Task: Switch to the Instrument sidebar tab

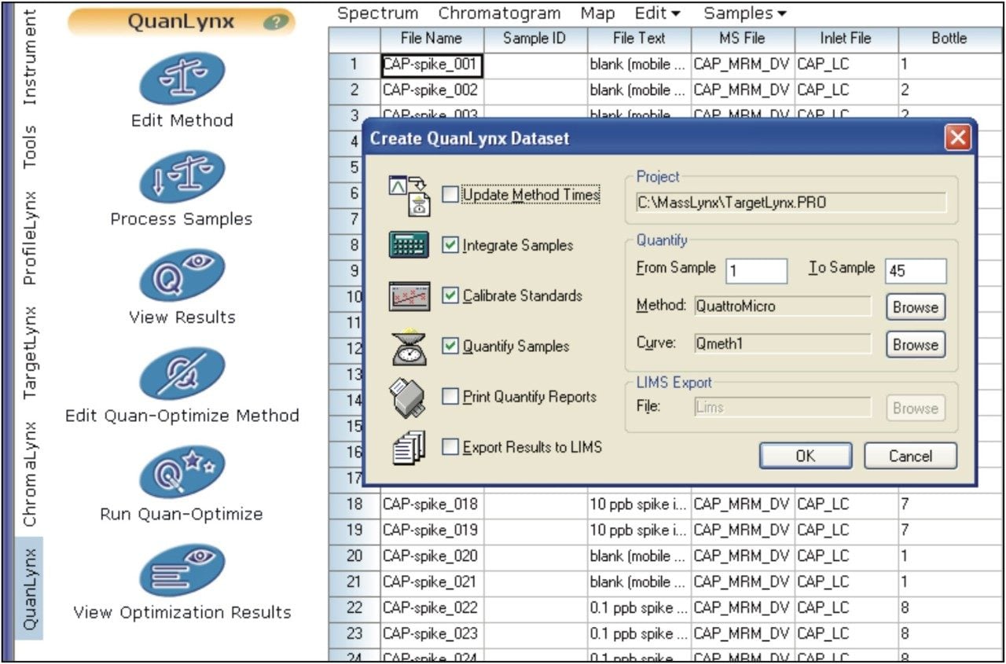Action: [29, 58]
